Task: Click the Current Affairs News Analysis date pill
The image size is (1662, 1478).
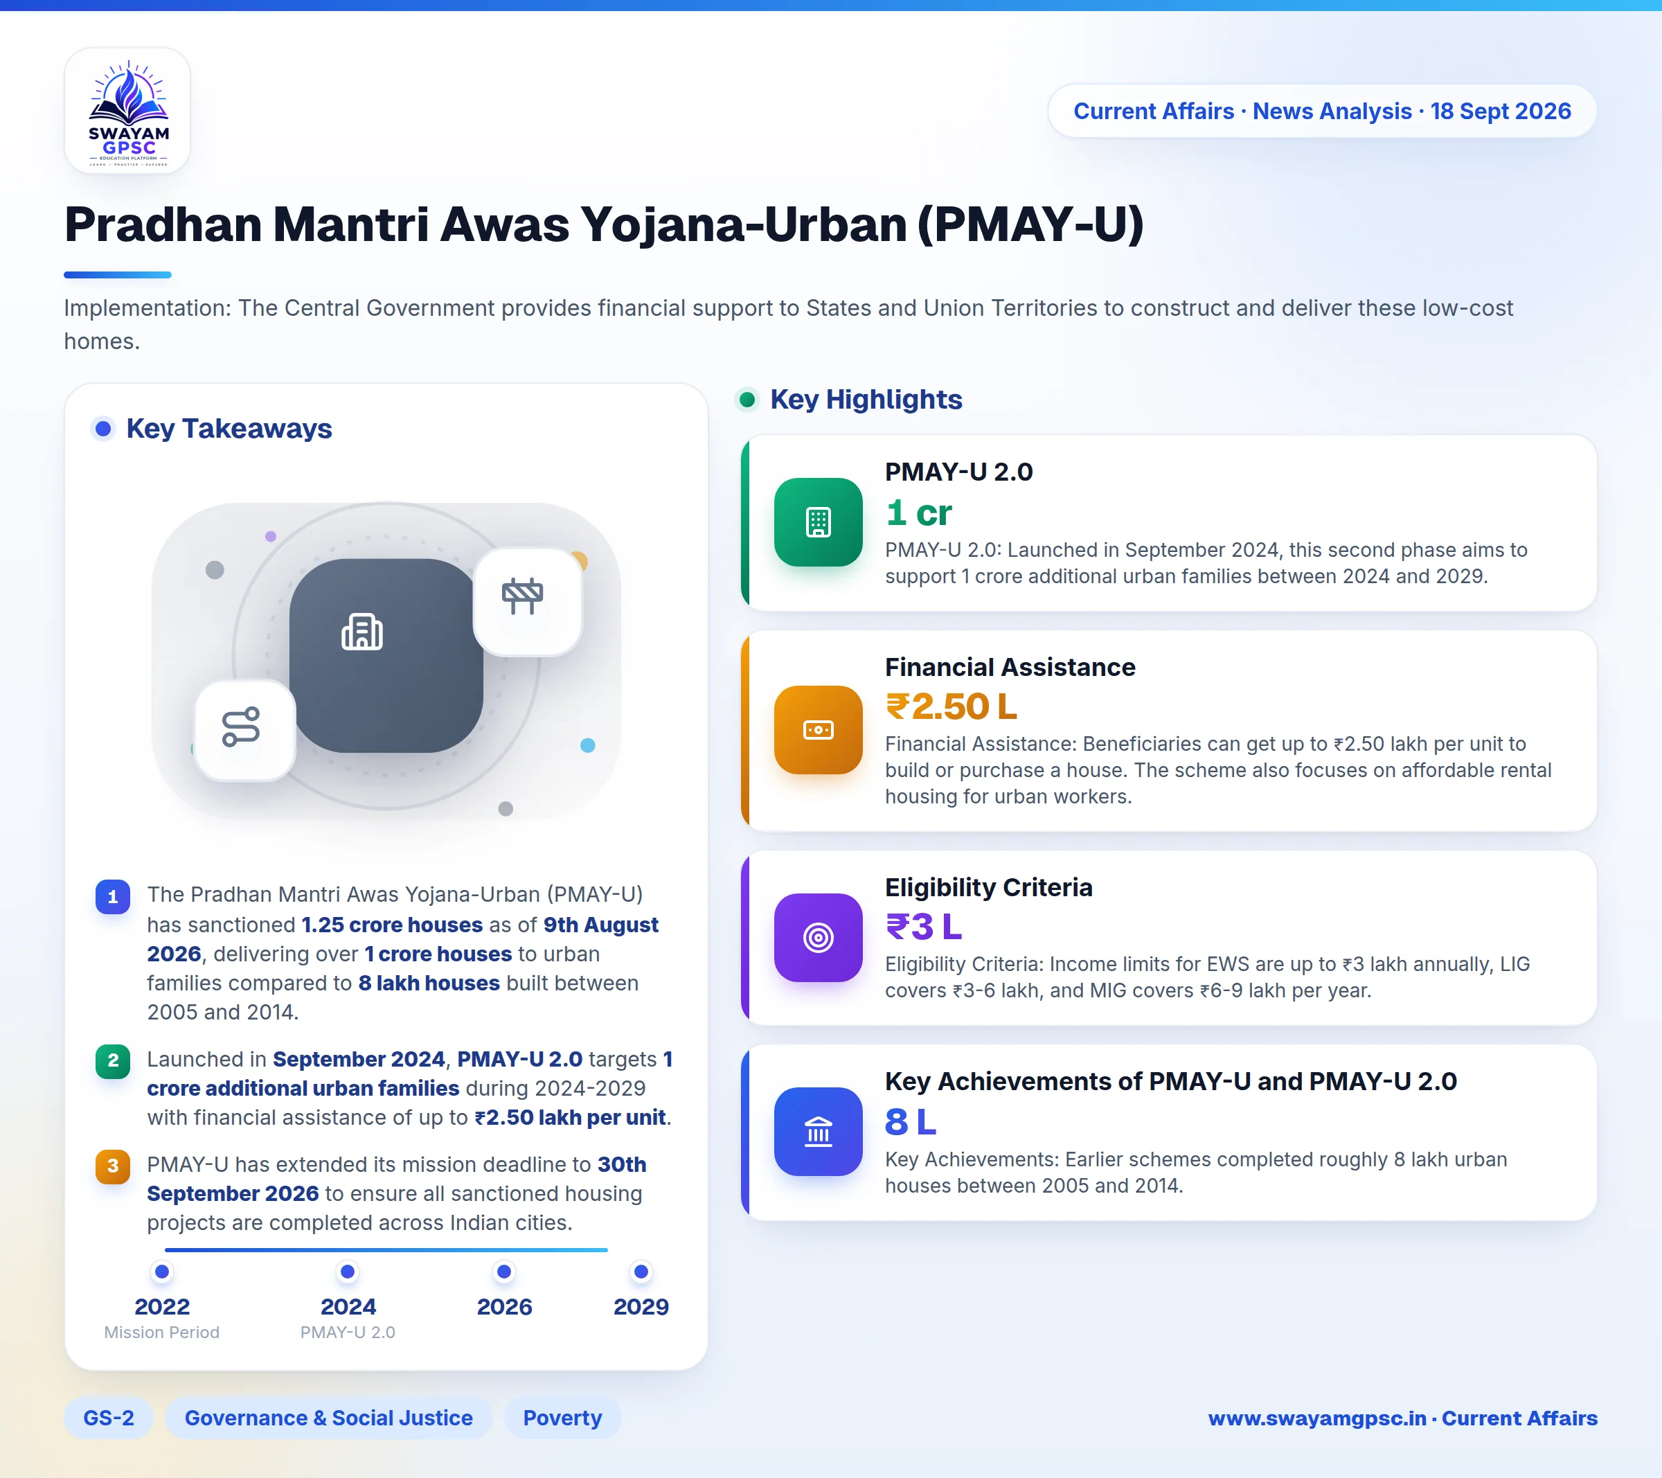Action: tap(1322, 111)
